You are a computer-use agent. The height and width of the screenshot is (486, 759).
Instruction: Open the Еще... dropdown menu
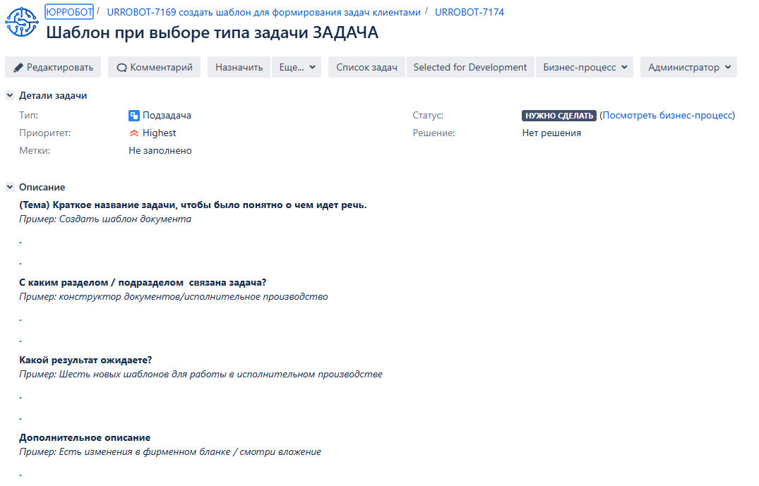click(296, 67)
